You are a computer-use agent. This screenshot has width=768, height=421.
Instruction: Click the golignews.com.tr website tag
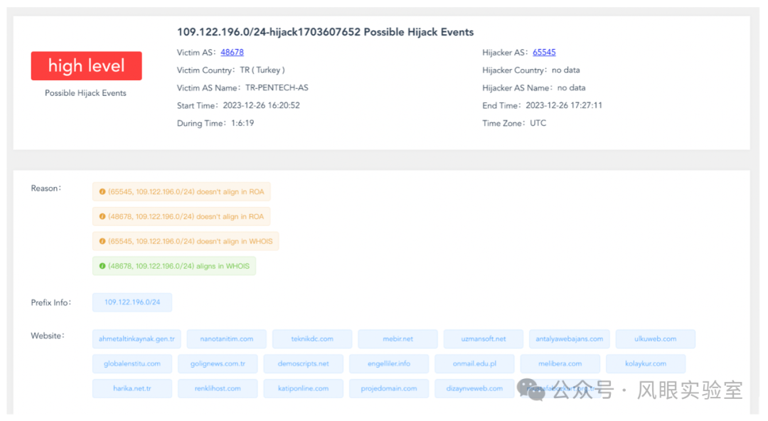pyautogui.click(x=218, y=364)
